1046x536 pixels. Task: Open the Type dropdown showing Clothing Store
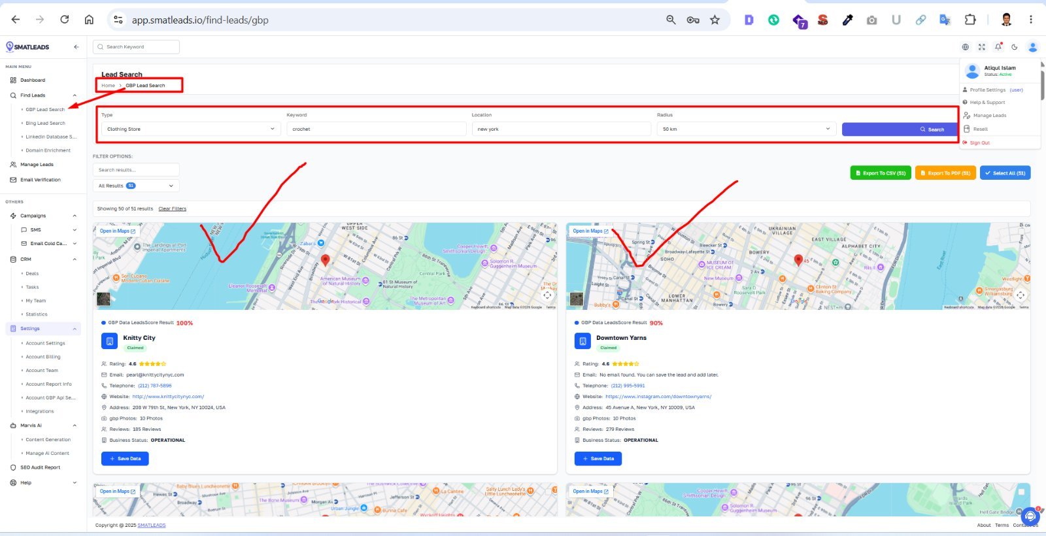[191, 129]
